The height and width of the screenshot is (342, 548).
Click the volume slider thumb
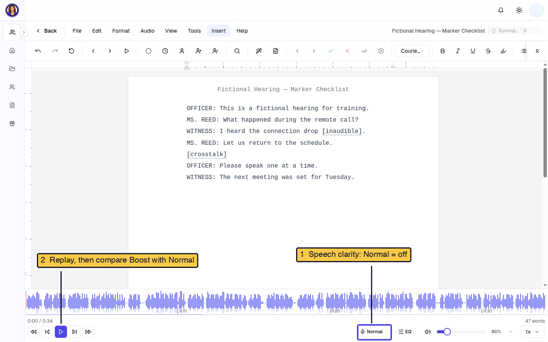pyautogui.click(x=447, y=332)
